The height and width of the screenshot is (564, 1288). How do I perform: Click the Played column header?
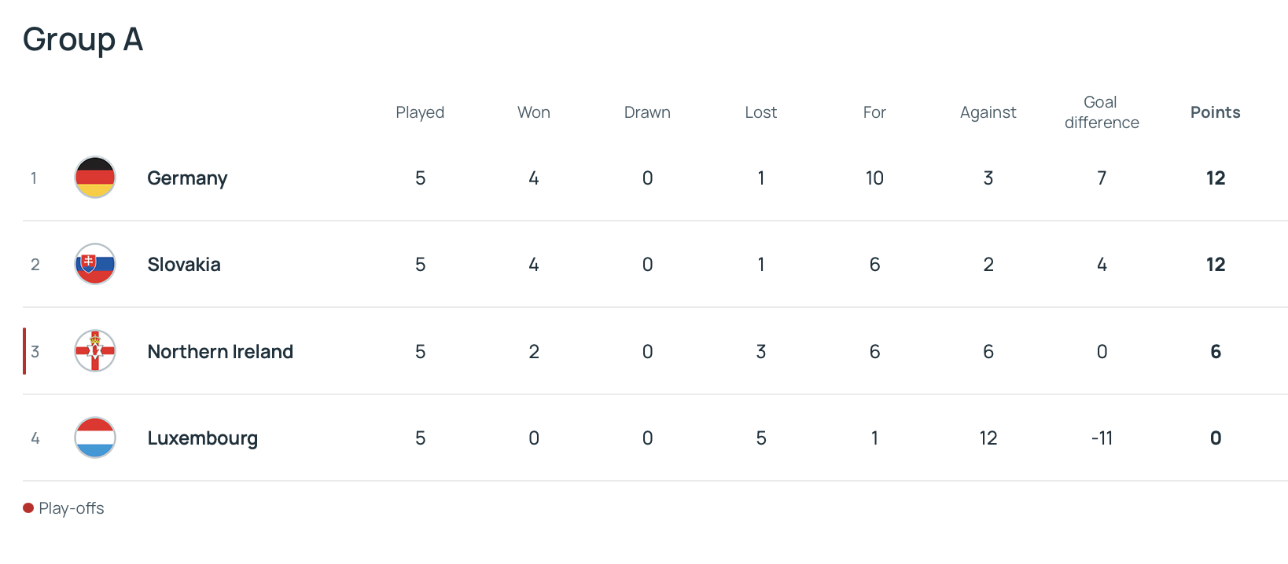(x=420, y=112)
